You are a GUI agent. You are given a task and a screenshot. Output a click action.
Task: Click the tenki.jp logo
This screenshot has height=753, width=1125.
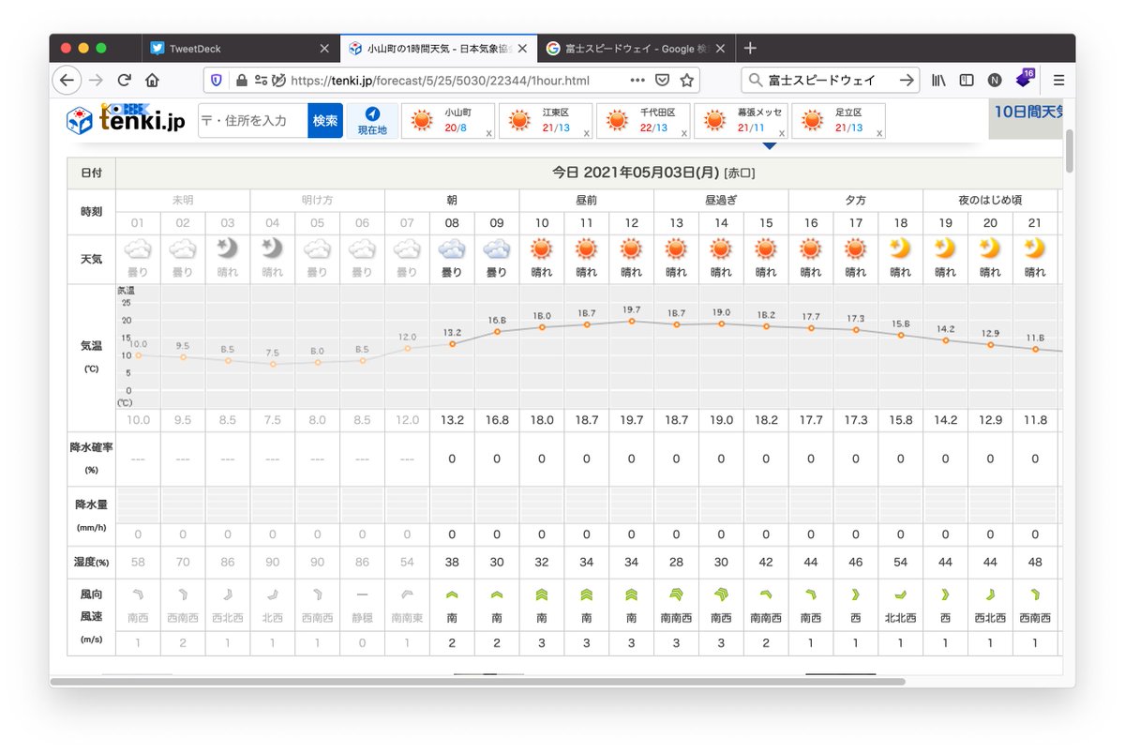tap(126, 119)
